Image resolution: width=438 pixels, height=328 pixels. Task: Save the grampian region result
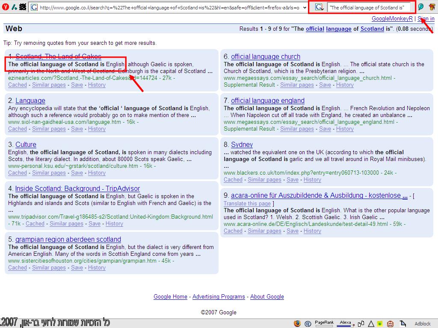tap(77, 268)
